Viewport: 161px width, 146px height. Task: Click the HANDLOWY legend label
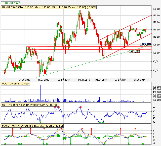[11, 3]
